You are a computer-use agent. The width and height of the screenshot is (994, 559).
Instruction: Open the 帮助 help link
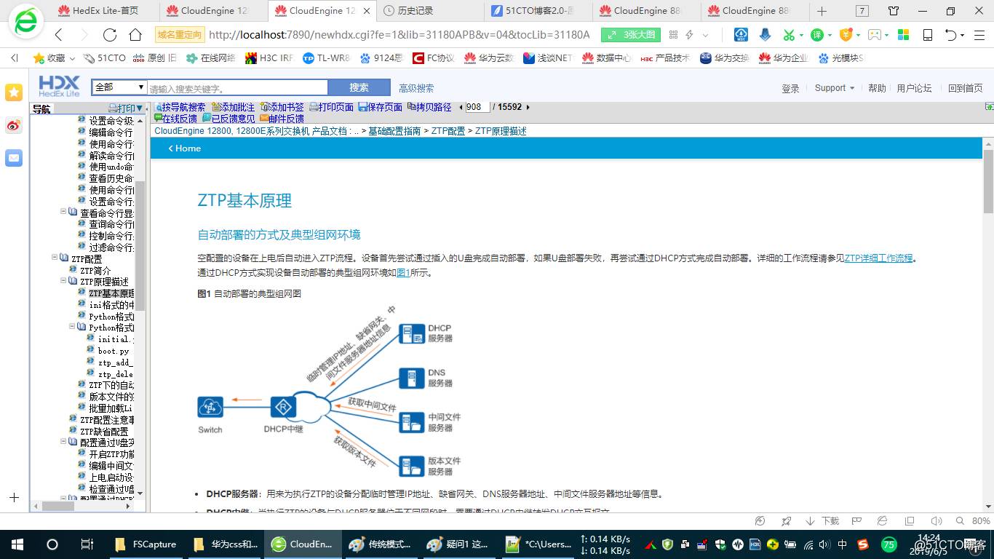877,88
